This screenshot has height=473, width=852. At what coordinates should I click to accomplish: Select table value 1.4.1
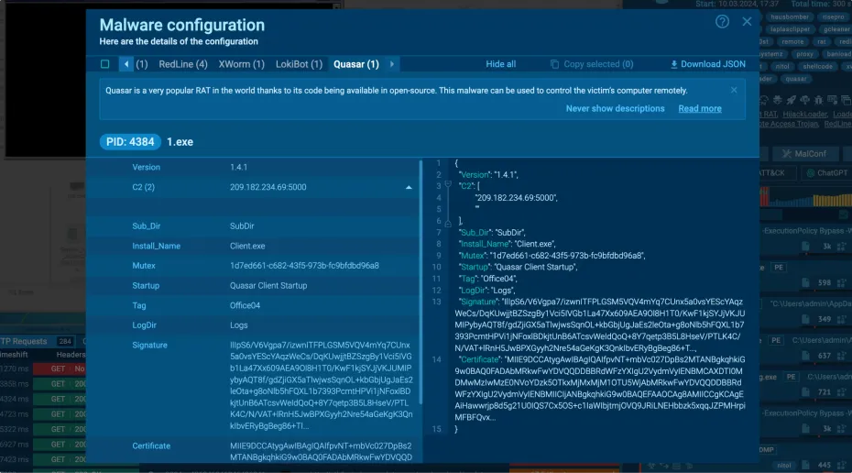click(238, 168)
